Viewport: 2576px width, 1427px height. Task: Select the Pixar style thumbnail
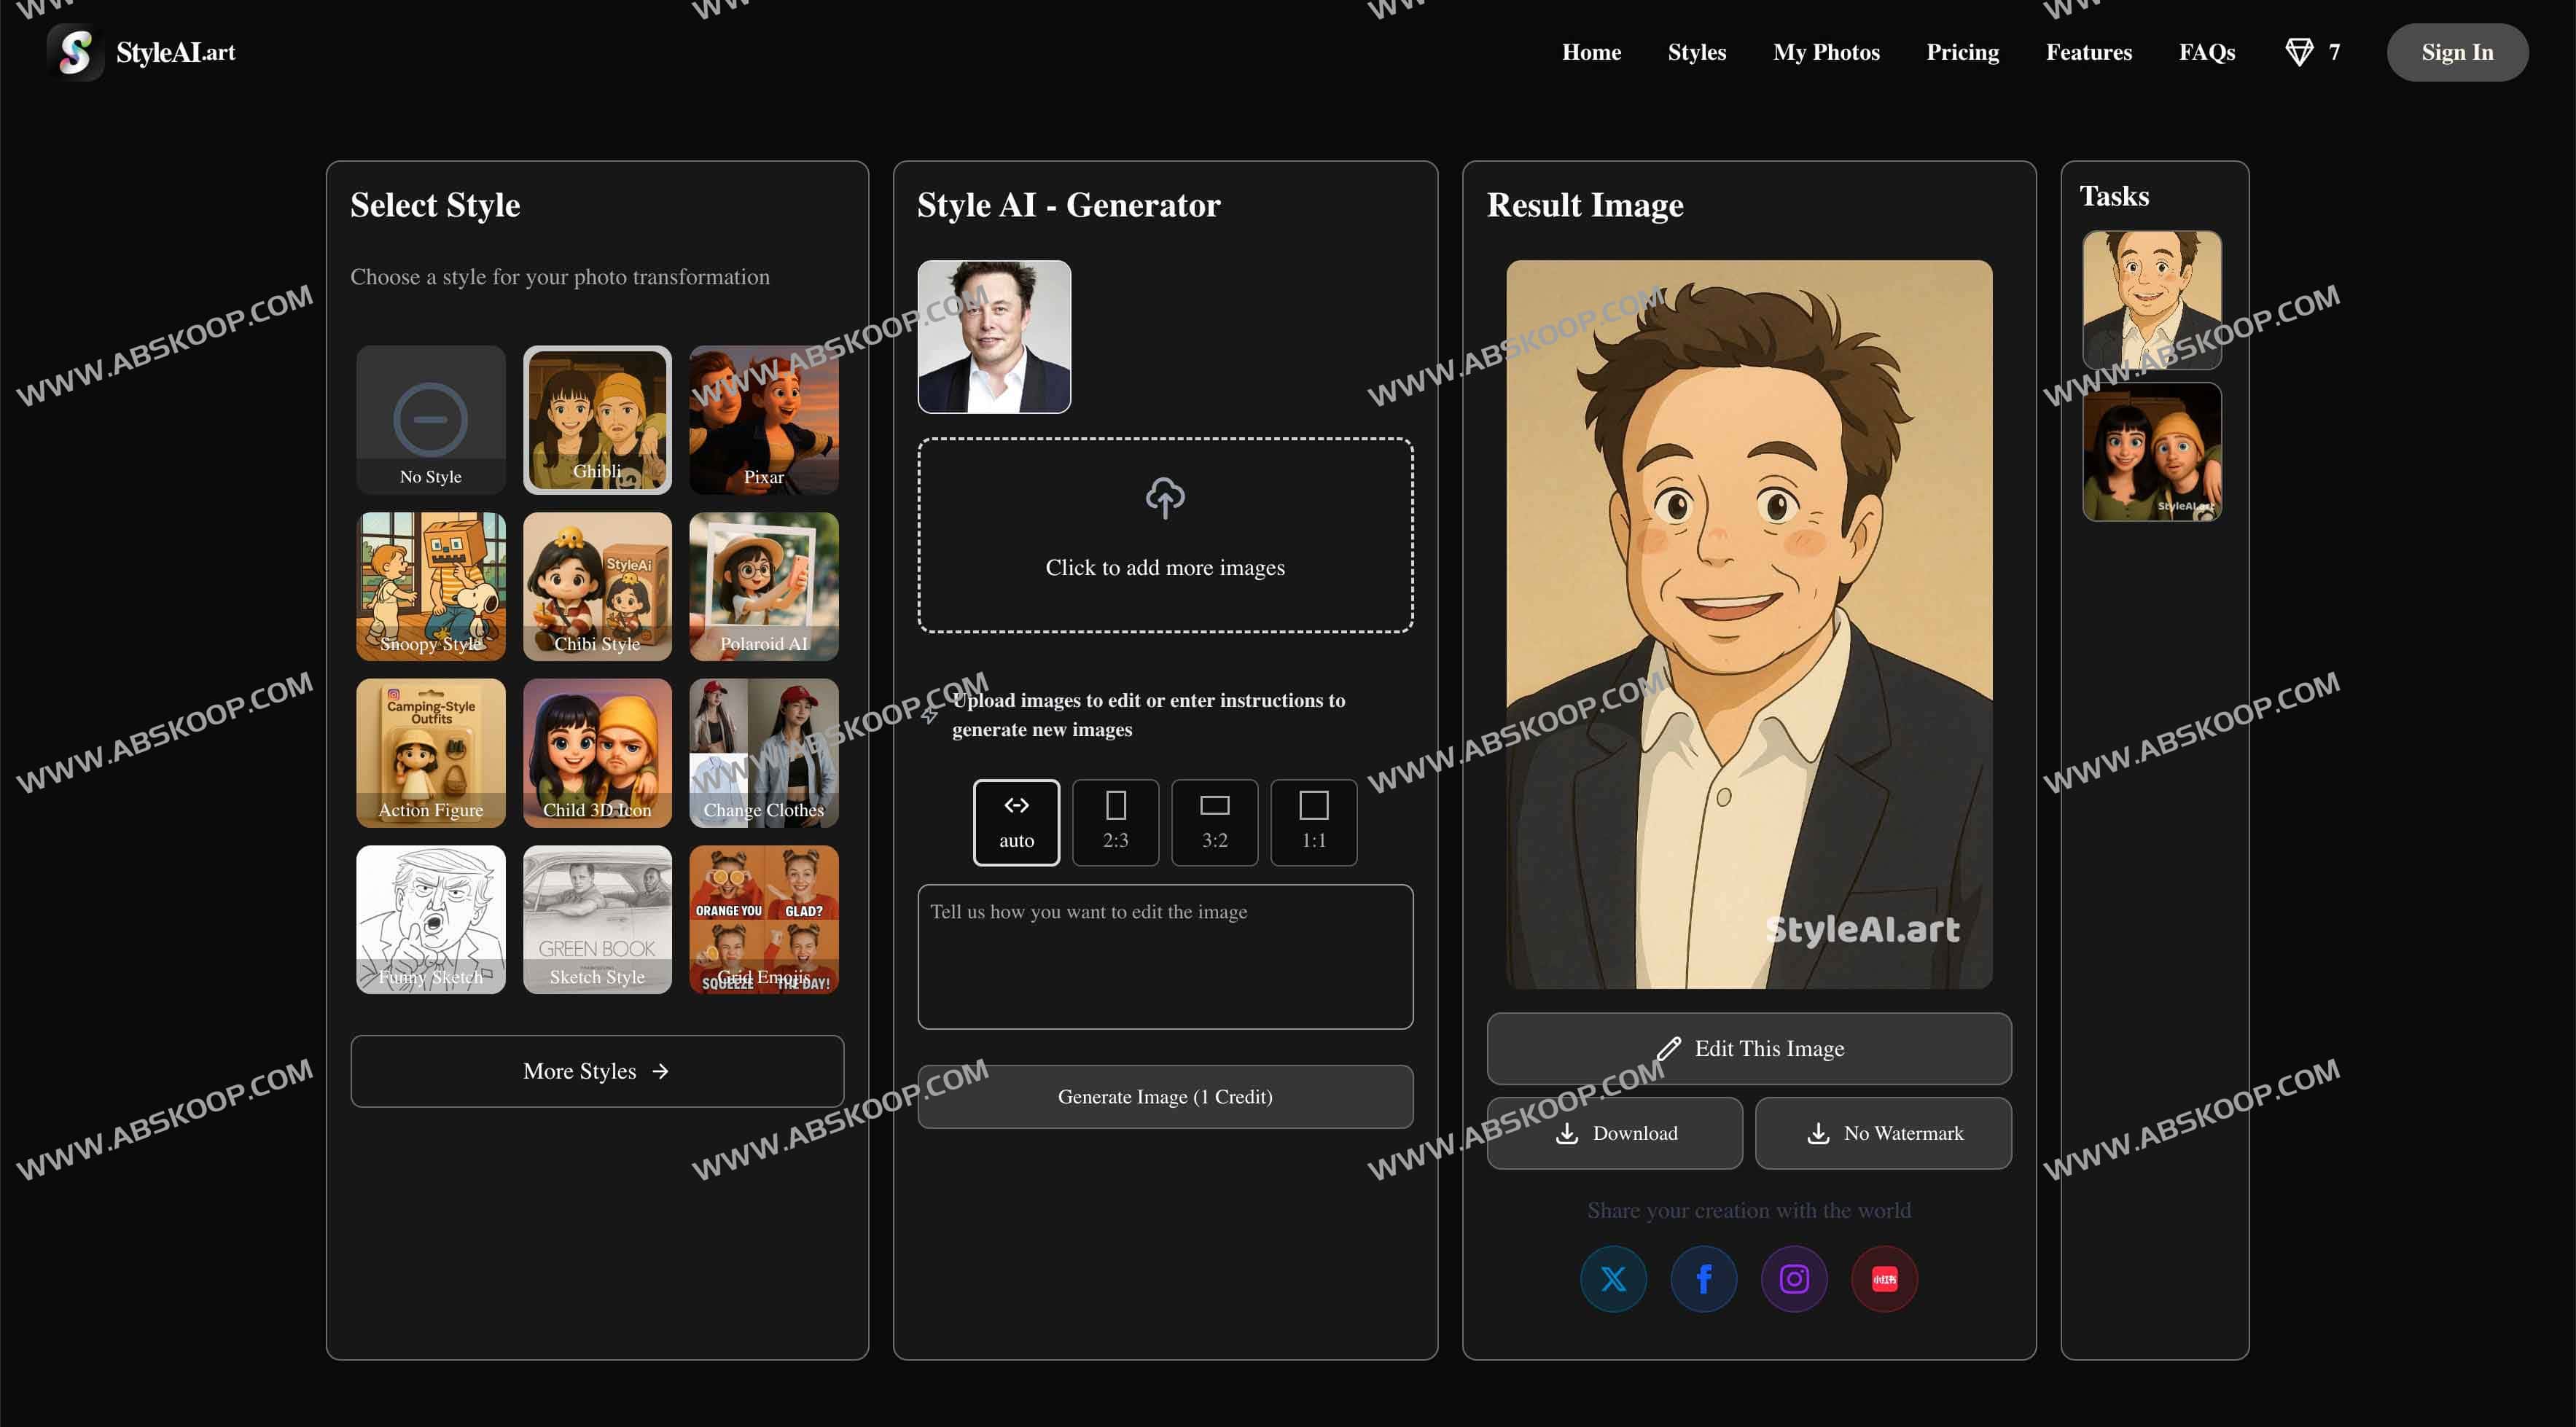[x=764, y=419]
